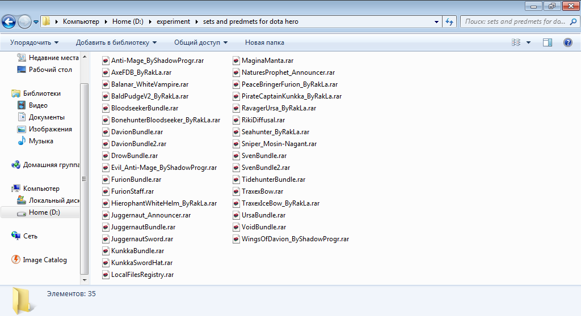The width and height of the screenshot is (581, 316).
Task: Select Рабочий стол in navigation pane
Action: click(x=44, y=70)
